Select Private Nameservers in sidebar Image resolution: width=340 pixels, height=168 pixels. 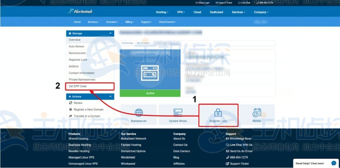click(x=90, y=80)
